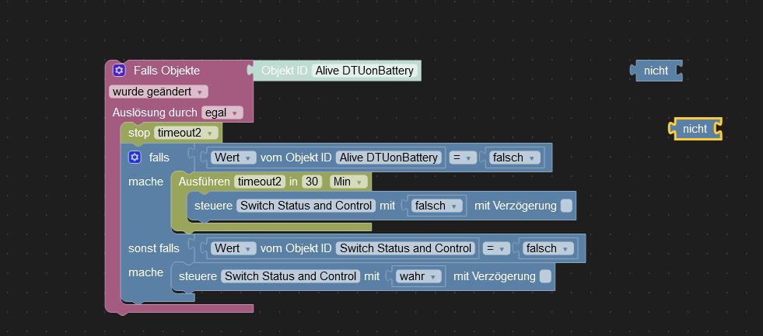Image resolution: width=763 pixels, height=336 pixels.
Task: Change wahr value dropdown in steuere block
Action: click(419, 276)
